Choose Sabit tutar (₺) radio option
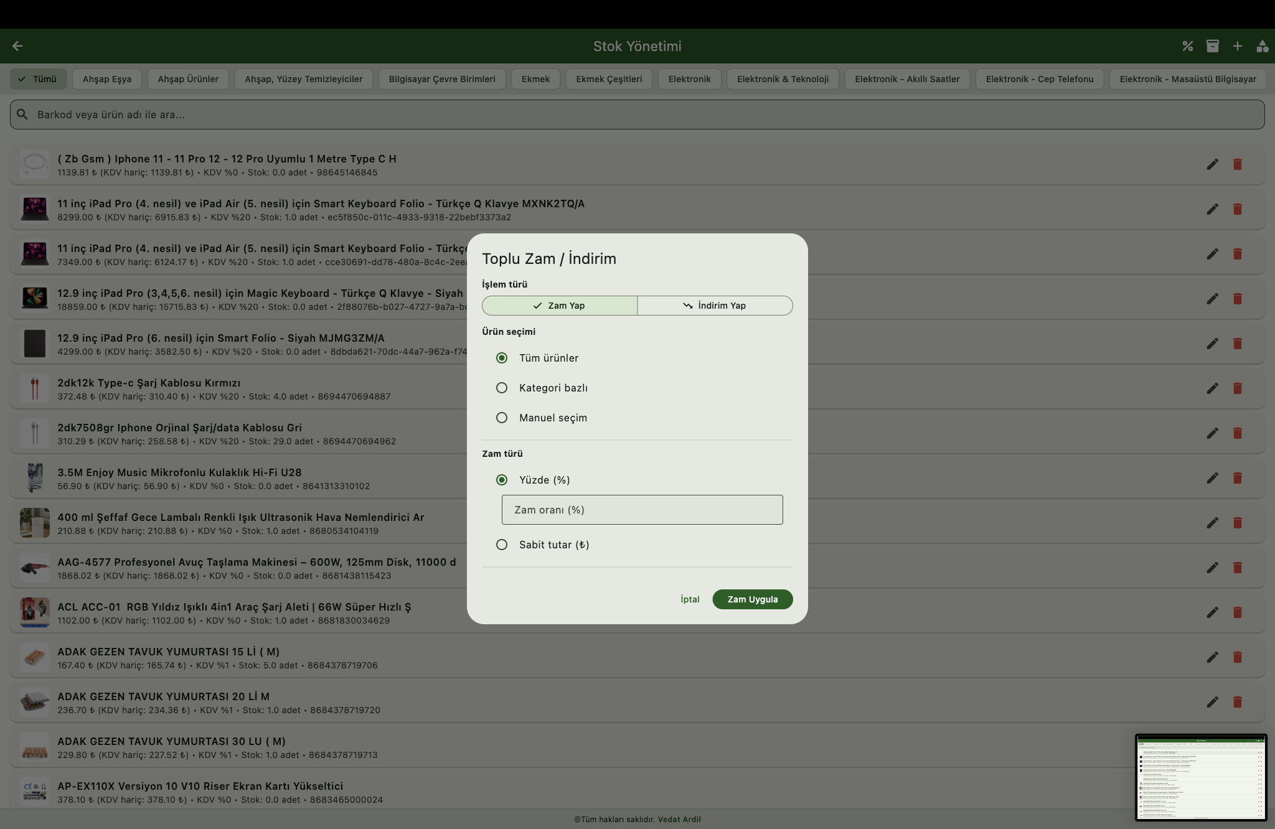 [x=502, y=545]
